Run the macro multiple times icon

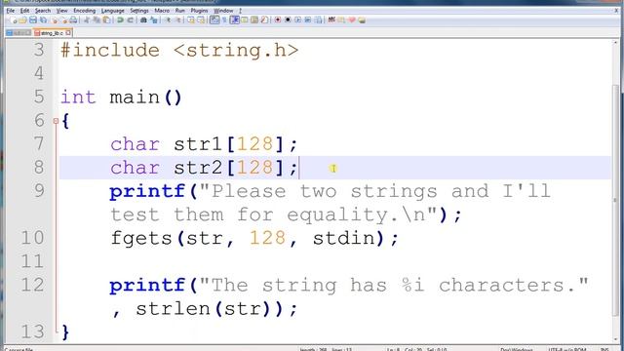pos(308,19)
